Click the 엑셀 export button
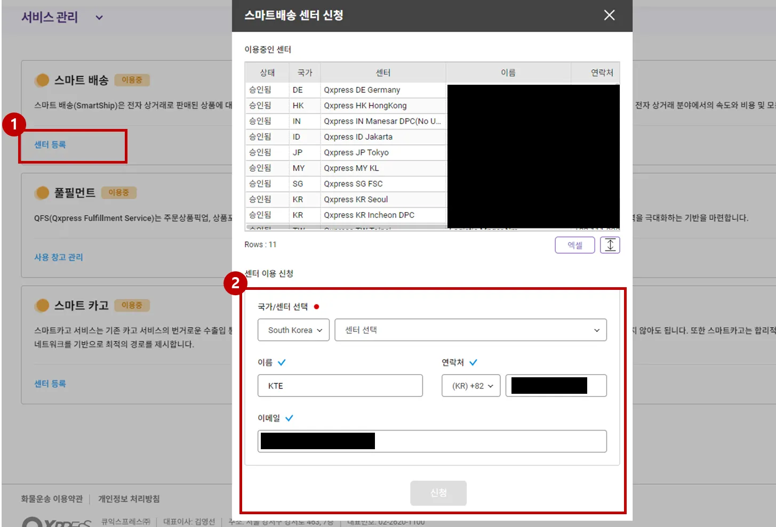 pos(575,245)
